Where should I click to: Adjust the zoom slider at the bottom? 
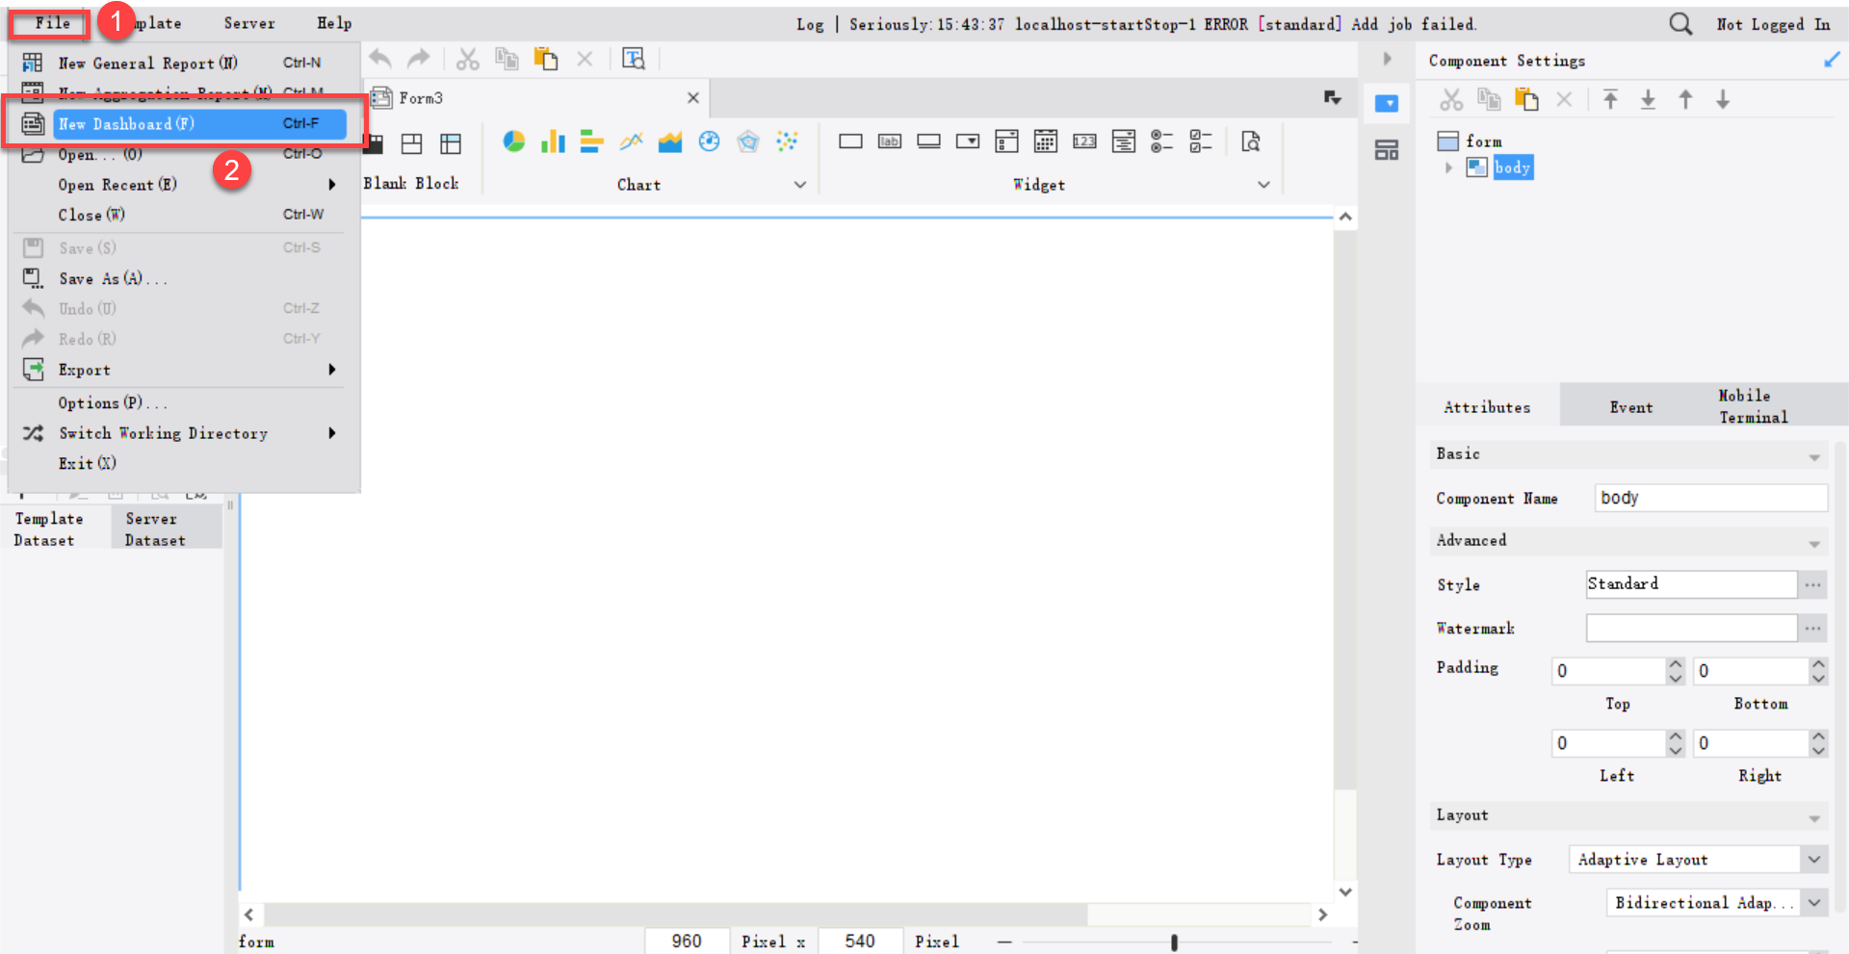point(1174,941)
